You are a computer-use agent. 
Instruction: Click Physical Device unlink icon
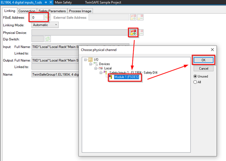(x=141, y=32)
